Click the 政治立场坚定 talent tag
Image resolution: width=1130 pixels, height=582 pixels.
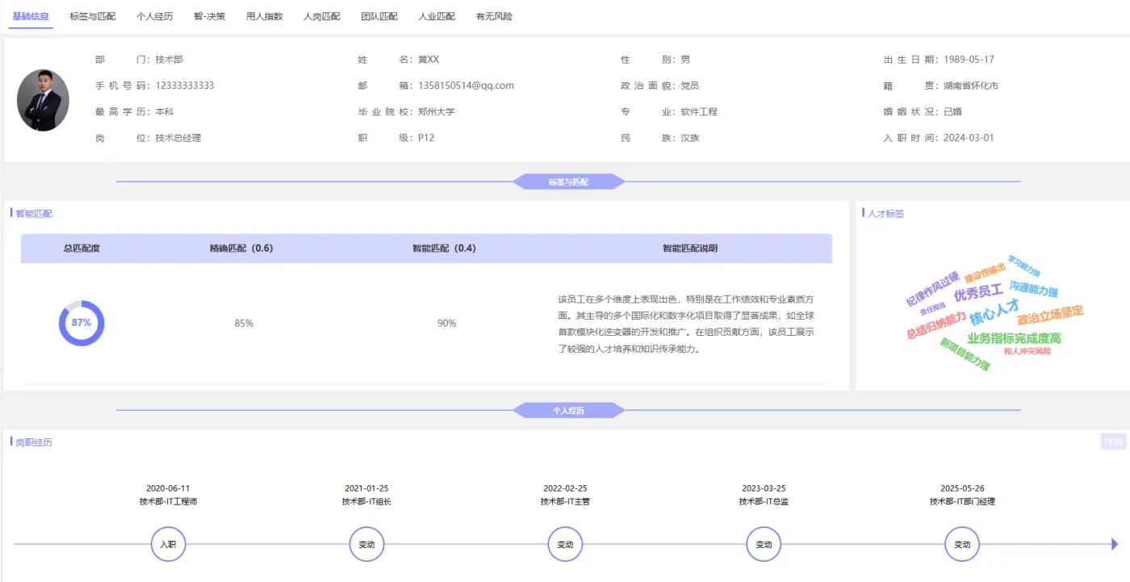(1050, 314)
